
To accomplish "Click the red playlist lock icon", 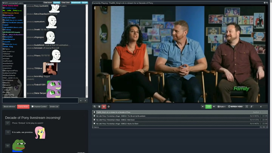I will [x=104, y=107].
